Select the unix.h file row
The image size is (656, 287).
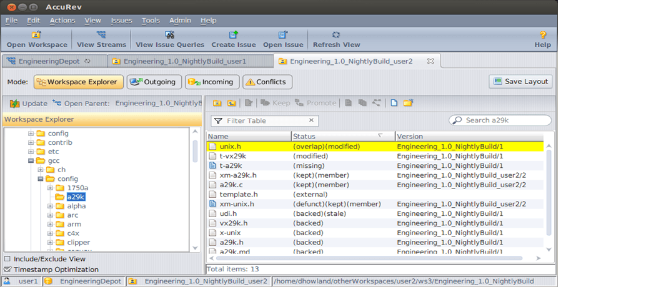click(375, 147)
